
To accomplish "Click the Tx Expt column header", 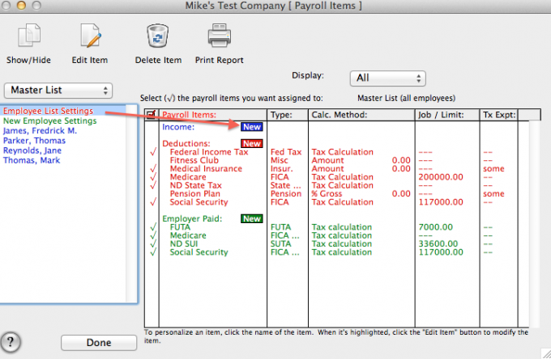I will 499,115.
